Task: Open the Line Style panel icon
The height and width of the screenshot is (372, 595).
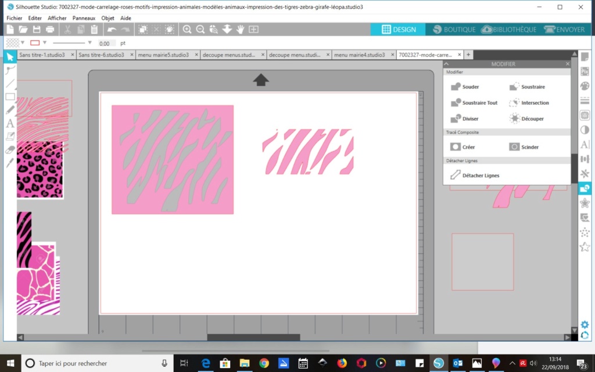Action: click(585, 101)
